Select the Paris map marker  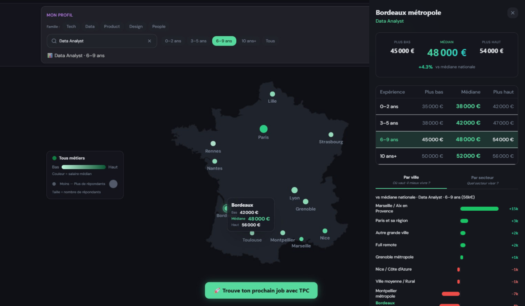click(x=263, y=129)
